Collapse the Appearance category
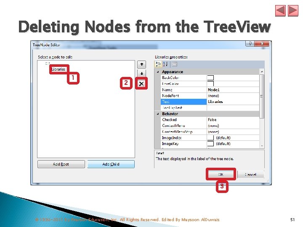The height and width of the screenshot is (227, 303). coord(158,72)
